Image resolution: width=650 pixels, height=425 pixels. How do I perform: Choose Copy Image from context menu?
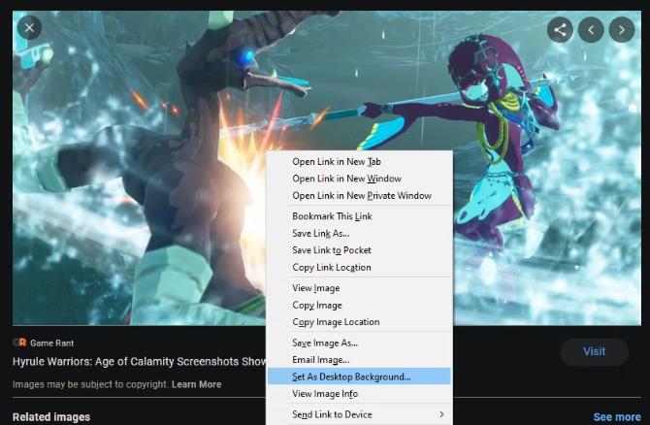click(x=359, y=306)
